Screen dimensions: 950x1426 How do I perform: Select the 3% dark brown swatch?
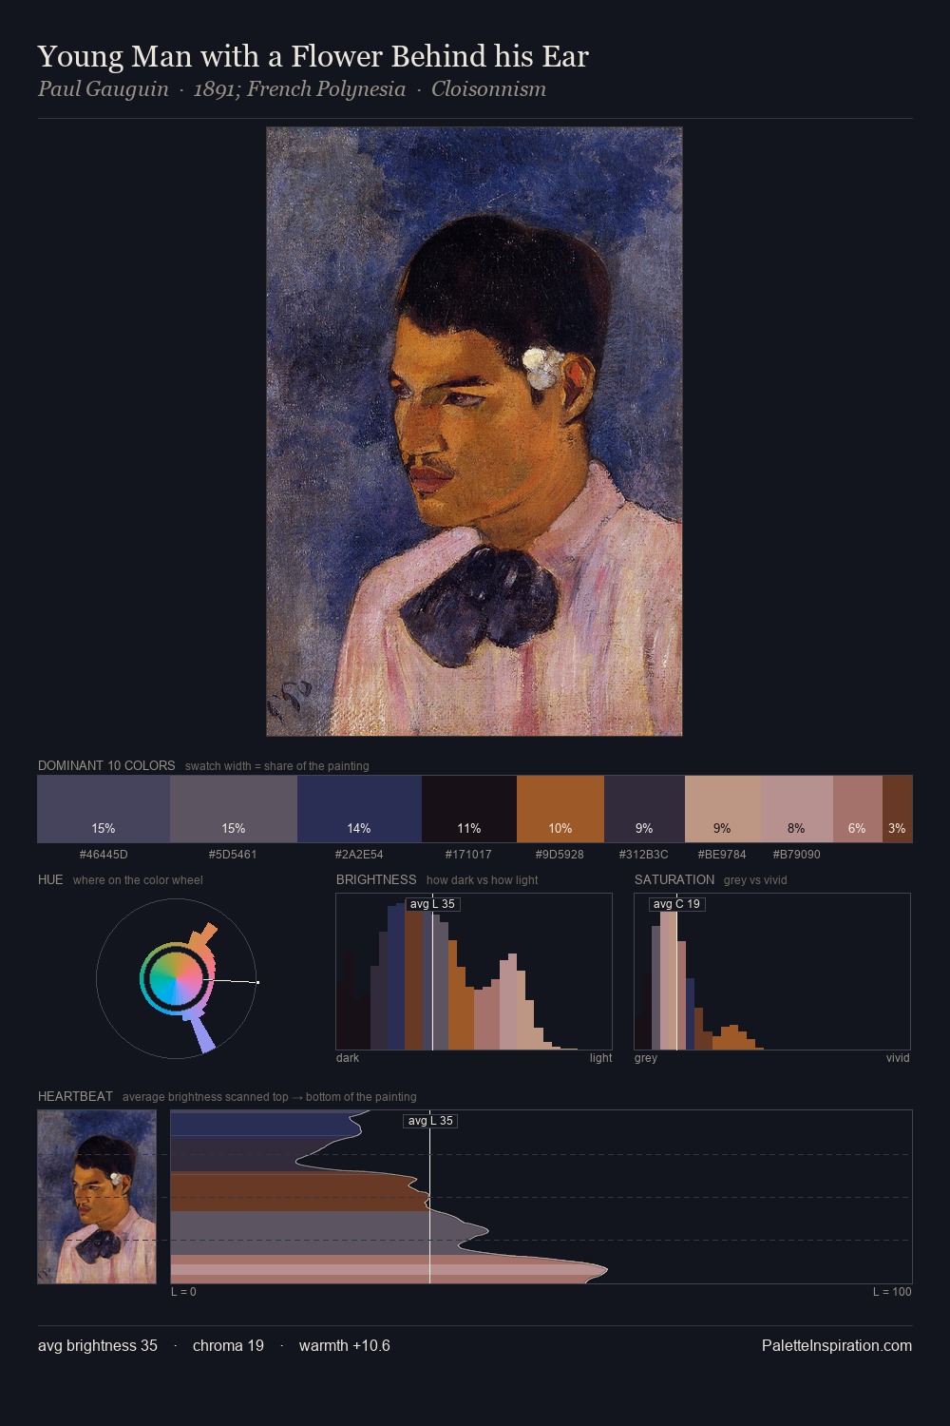898,809
